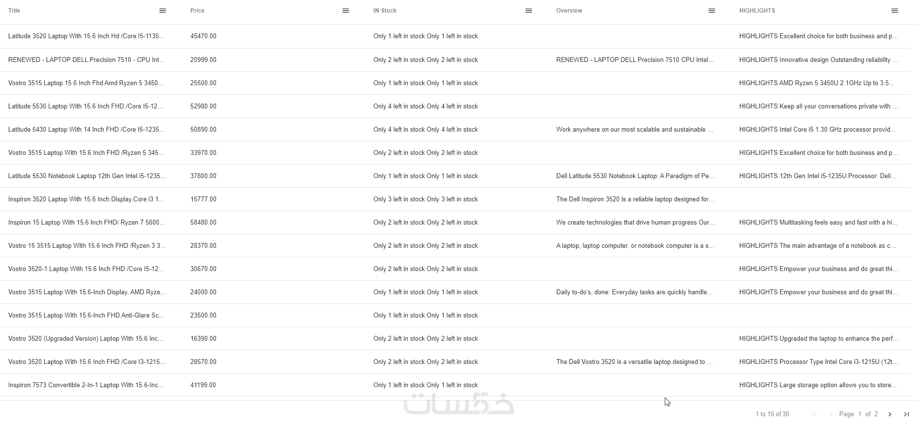Select the Inspiron 7573 Convertible 2-In-1 row
This screenshot has height=423, width=918.
(86, 385)
